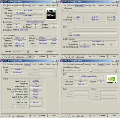Click the CPU-Z icon in the CPU window title bar
This screenshot has width=120, height=118.
pos(2,2)
